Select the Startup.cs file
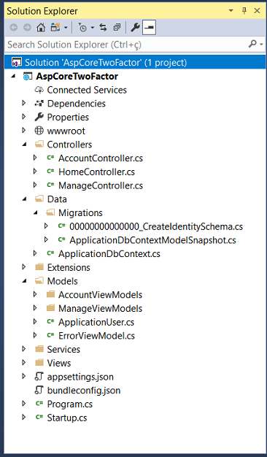The height and width of the screenshot is (457, 267). tap(67, 418)
